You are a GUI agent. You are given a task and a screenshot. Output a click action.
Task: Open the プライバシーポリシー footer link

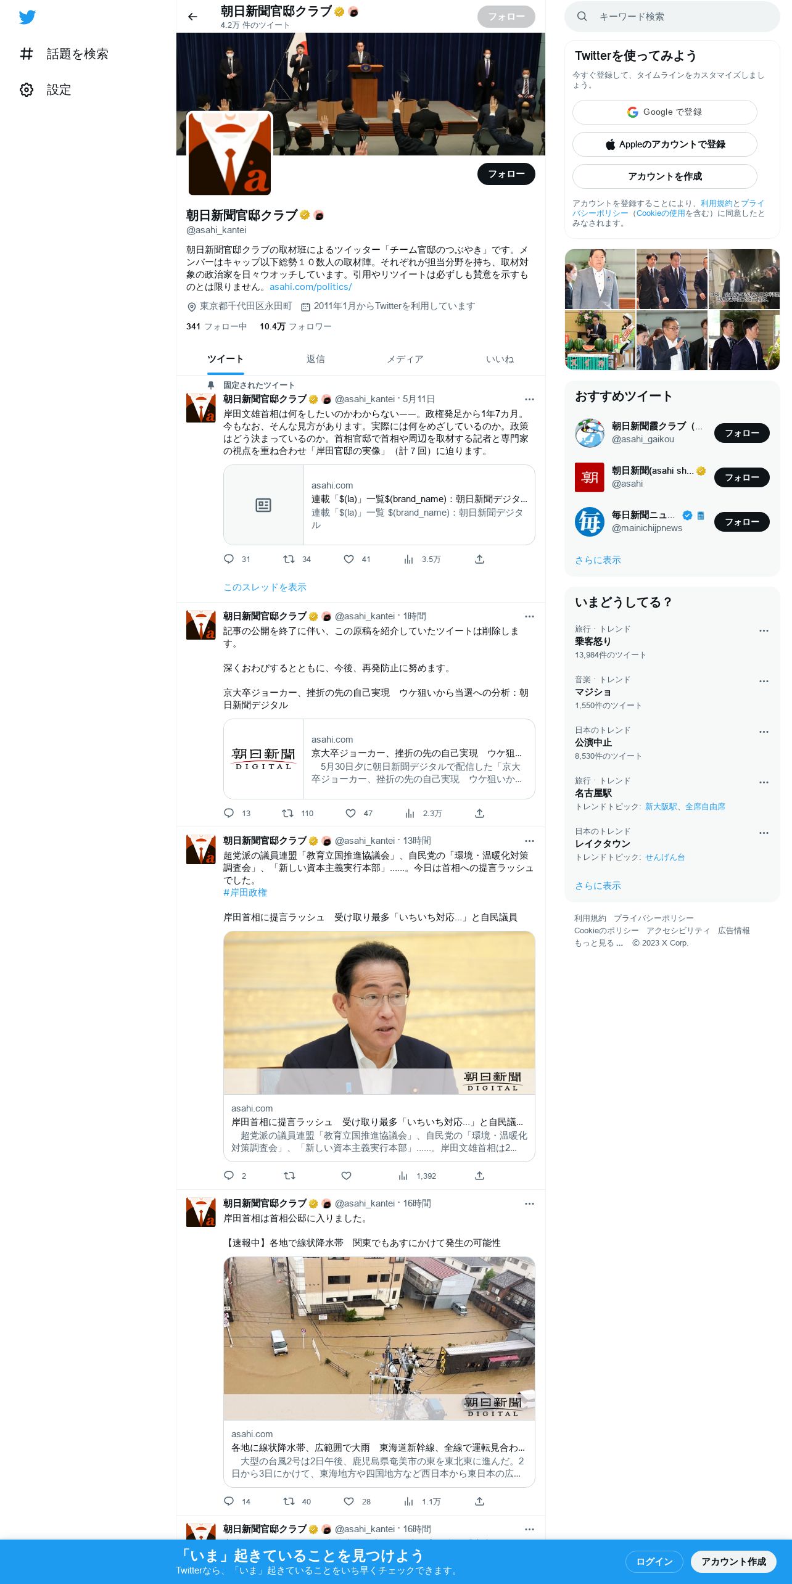(x=653, y=918)
